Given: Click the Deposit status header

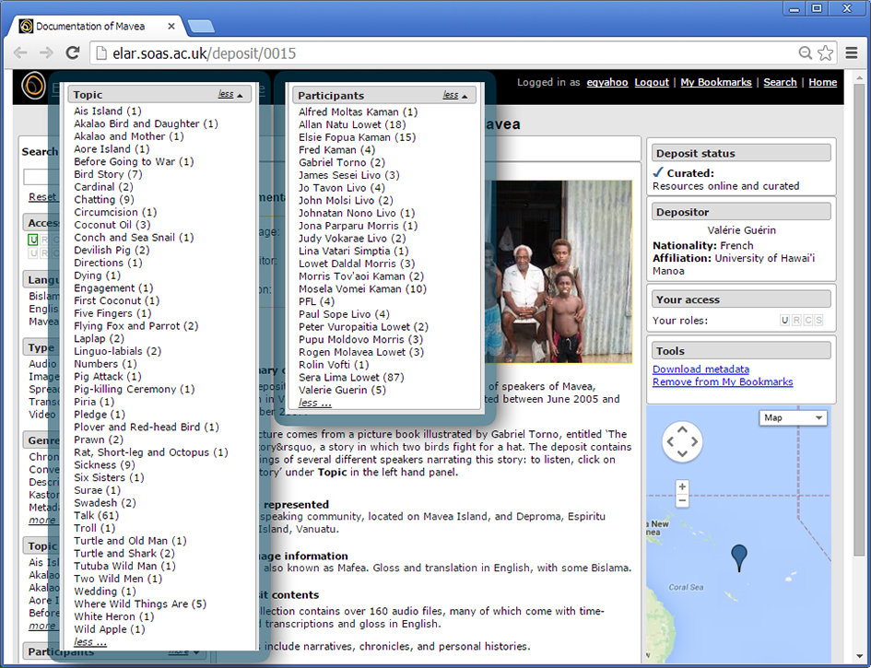Looking at the screenshot, I should tap(741, 153).
